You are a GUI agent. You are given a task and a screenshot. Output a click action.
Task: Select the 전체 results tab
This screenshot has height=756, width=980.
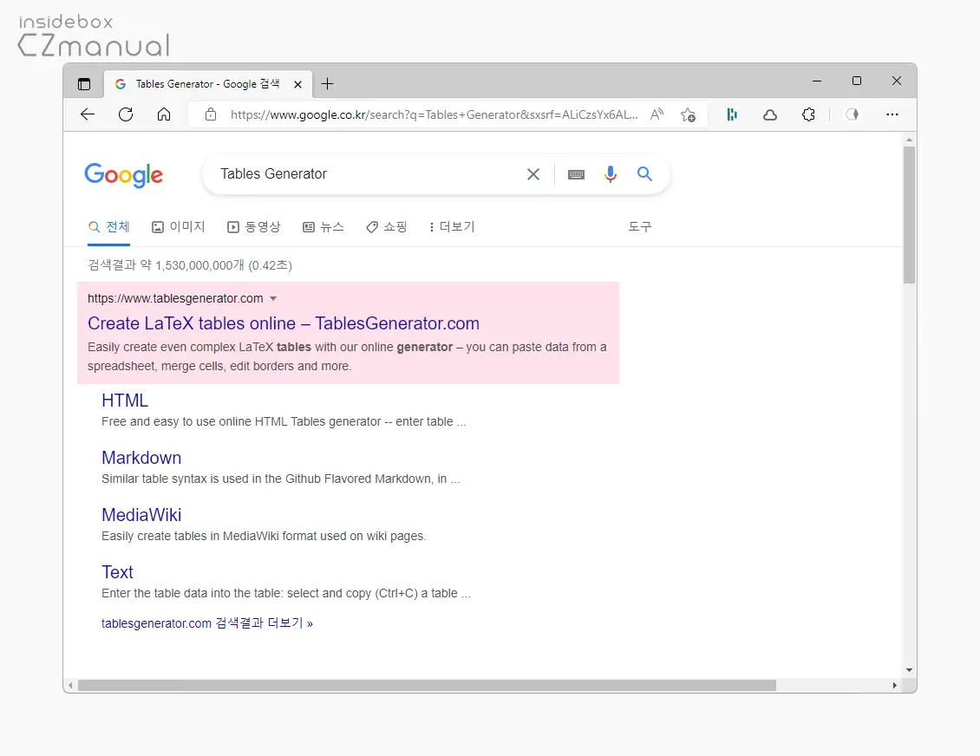[108, 227]
